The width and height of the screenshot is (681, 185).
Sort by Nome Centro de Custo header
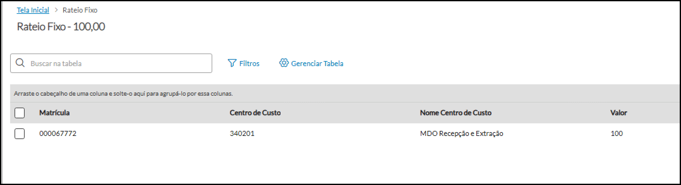pyautogui.click(x=455, y=113)
